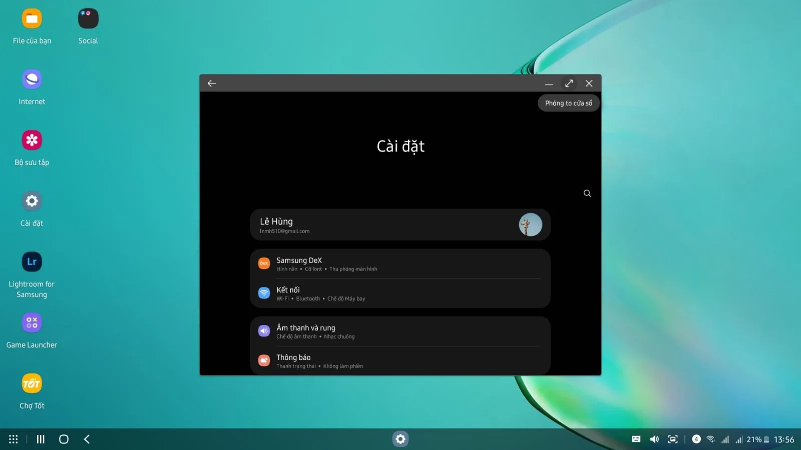The width and height of the screenshot is (801, 450).
Task: Click the lnmh510@gmail.com email text
Action: click(285, 231)
